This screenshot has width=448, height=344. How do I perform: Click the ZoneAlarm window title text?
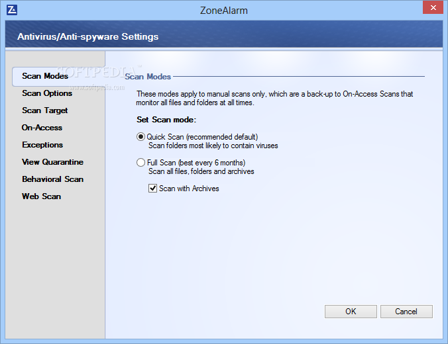pyautogui.click(x=224, y=11)
